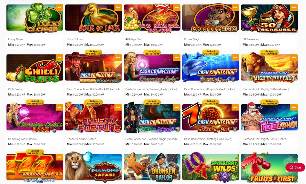Image resolution: width=306 pixels, height=184 pixels.
Task: Click the Chilli Fruits game artwork
Action: [x=35, y=68]
